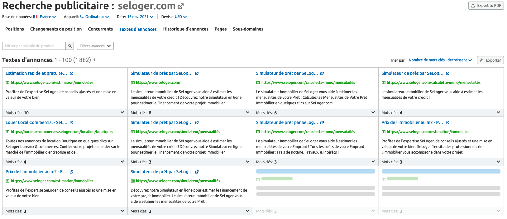The height and width of the screenshot is (219, 507).
Task: Click the France flag database icon
Action: click(35, 17)
